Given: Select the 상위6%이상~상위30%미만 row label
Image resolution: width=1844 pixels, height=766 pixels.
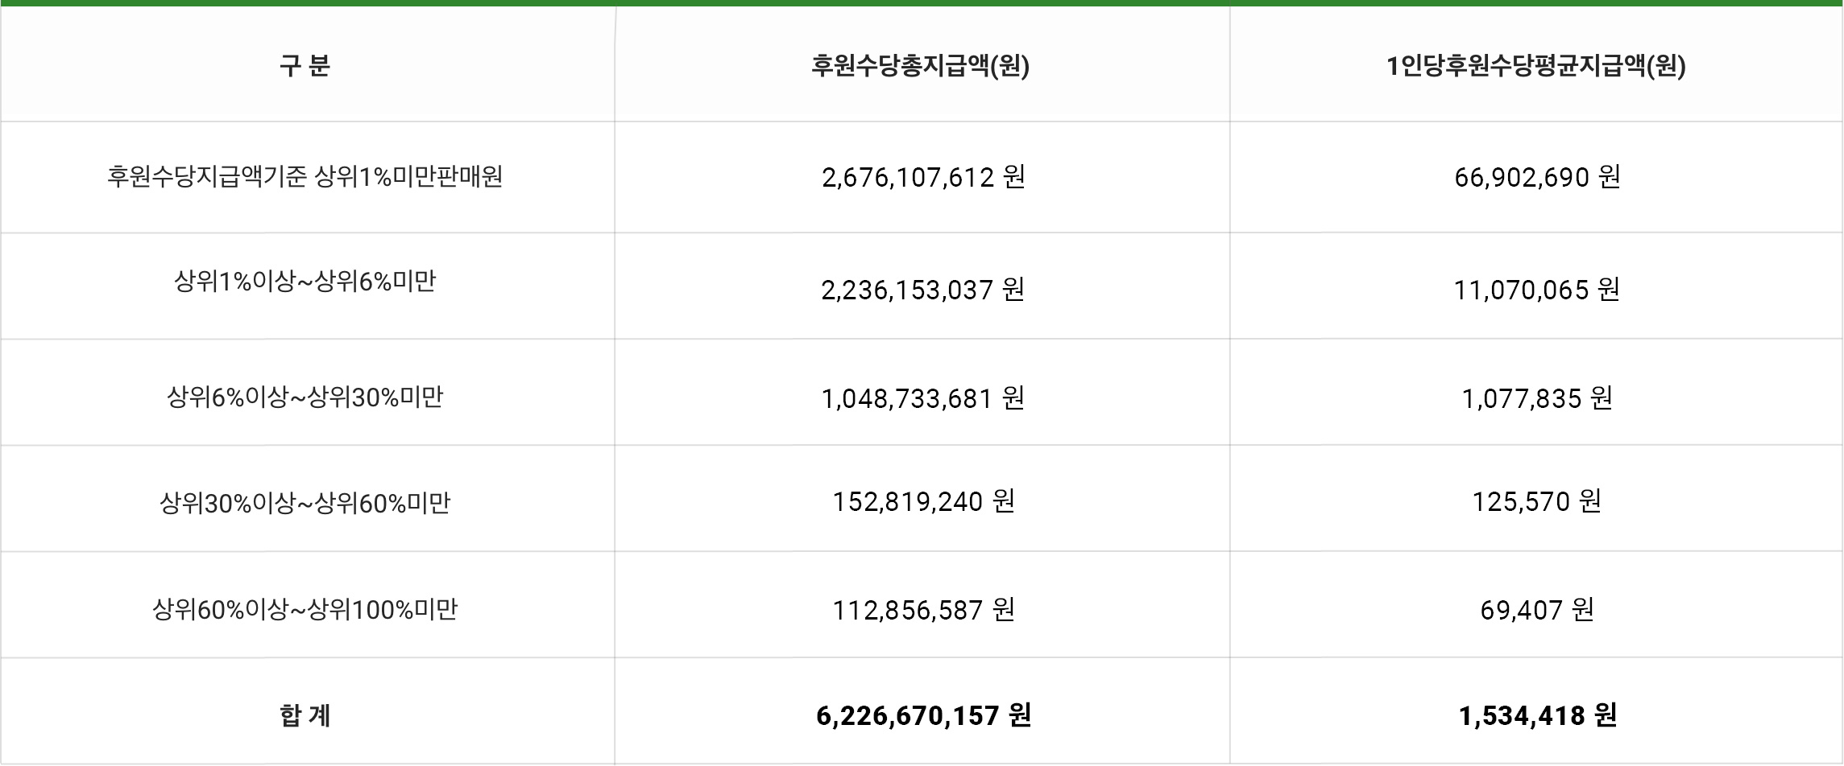Looking at the screenshot, I should point(305,397).
